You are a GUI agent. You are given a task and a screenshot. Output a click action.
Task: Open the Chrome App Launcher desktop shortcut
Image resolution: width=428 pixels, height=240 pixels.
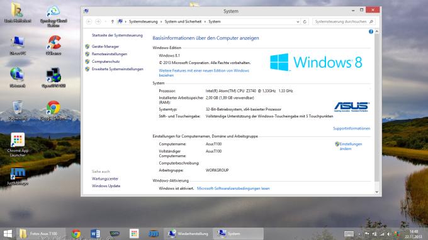(x=18, y=145)
